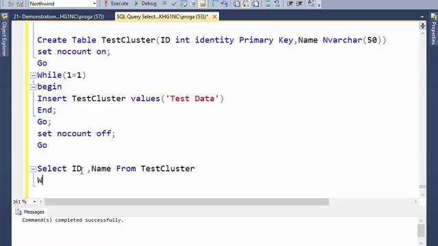Parse the query with checkmark icon
This screenshot has height=246, width=438.
(174, 3)
